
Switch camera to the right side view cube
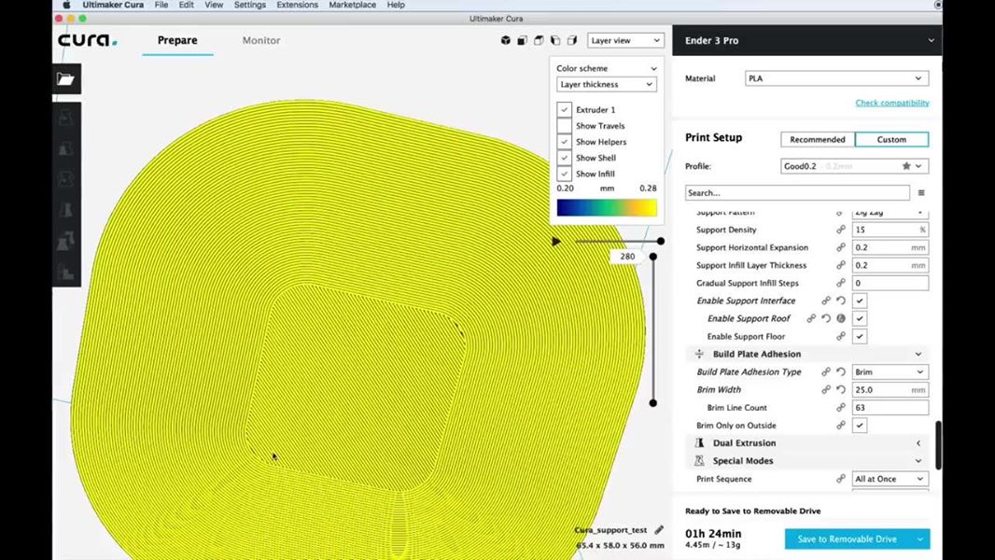pos(572,40)
